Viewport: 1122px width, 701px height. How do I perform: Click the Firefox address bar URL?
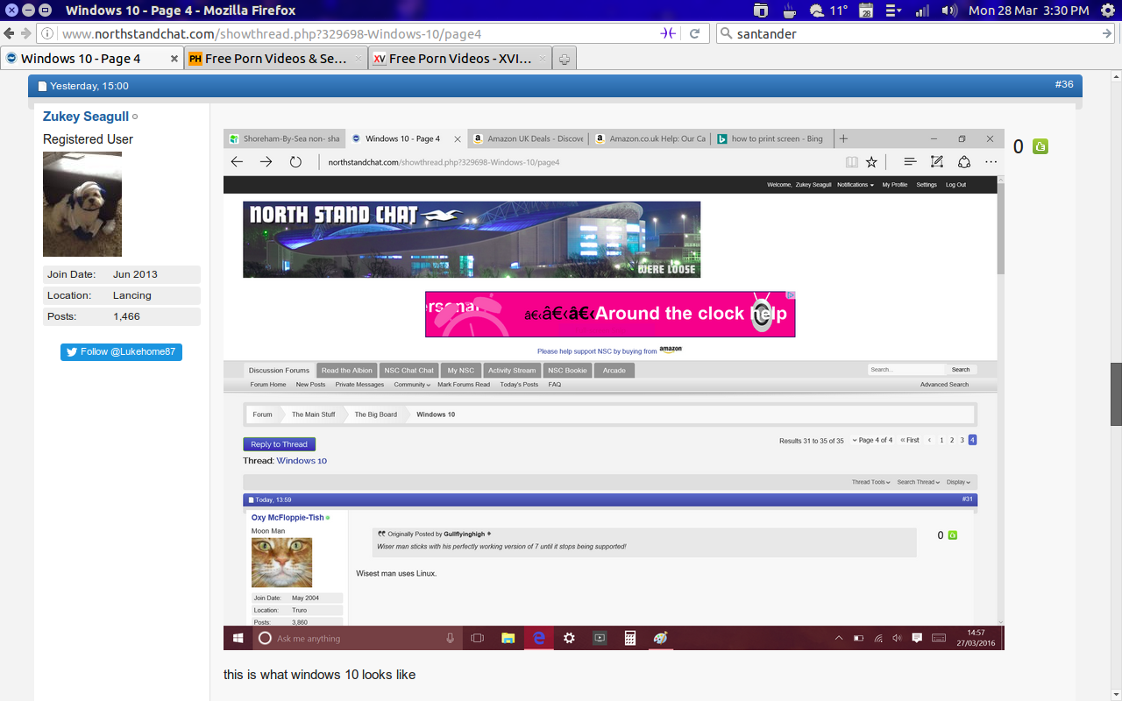coord(272,34)
